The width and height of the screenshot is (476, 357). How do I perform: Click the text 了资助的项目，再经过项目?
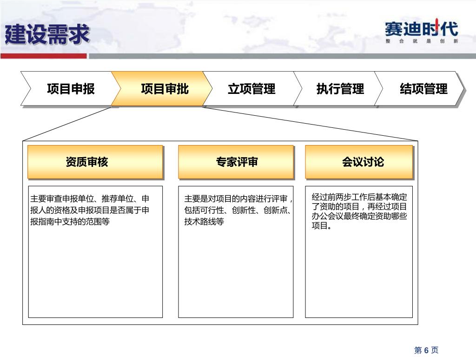[359, 207]
